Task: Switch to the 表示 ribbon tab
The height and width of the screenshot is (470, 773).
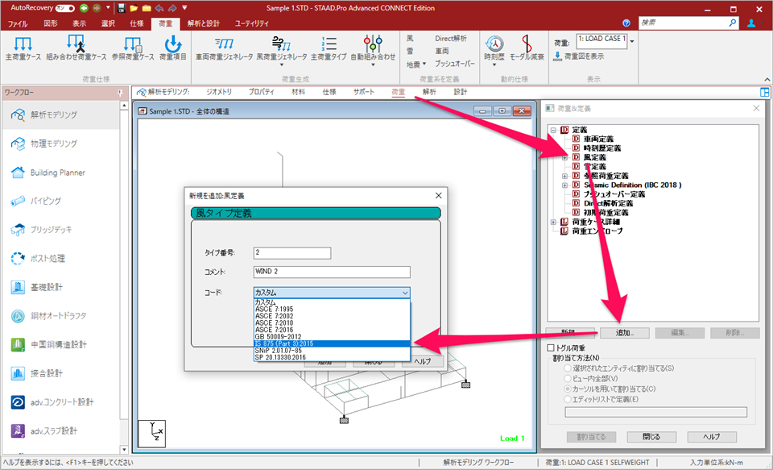Action: pos(80,23)
